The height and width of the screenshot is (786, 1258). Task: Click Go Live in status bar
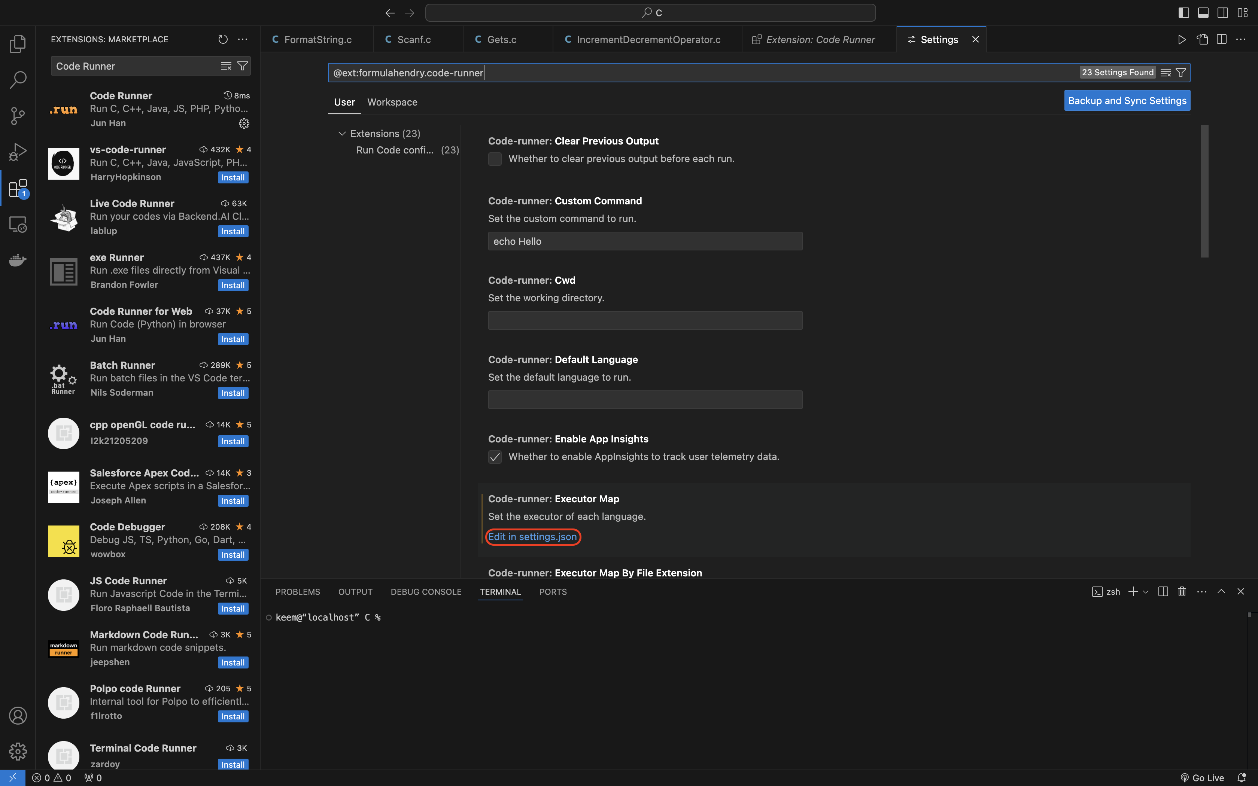point(1202,778)
